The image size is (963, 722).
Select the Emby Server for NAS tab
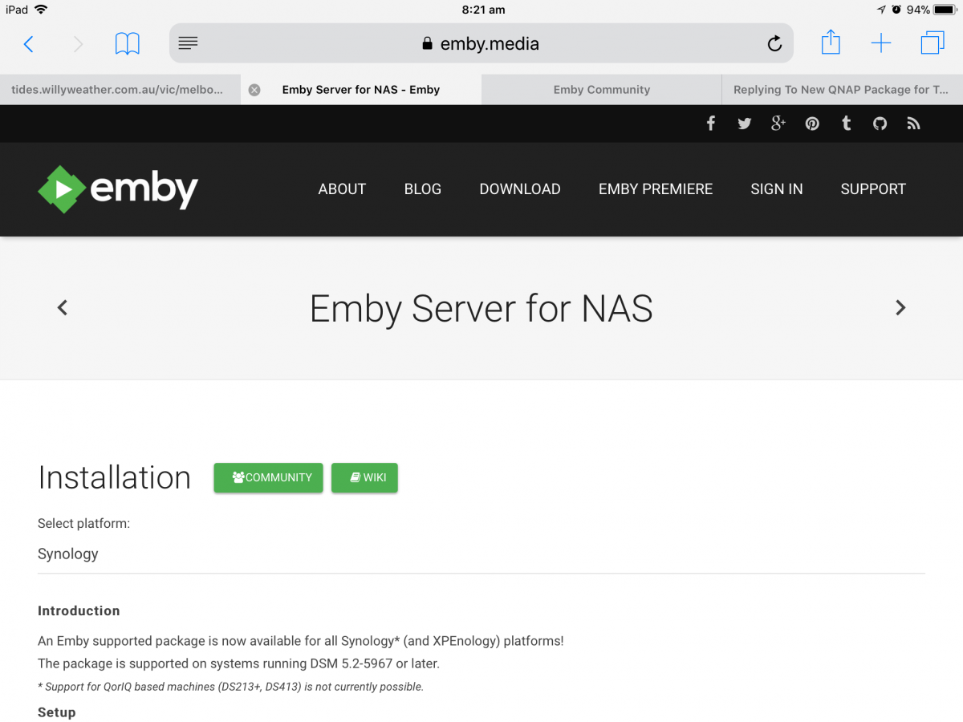[x=361, y=90]
